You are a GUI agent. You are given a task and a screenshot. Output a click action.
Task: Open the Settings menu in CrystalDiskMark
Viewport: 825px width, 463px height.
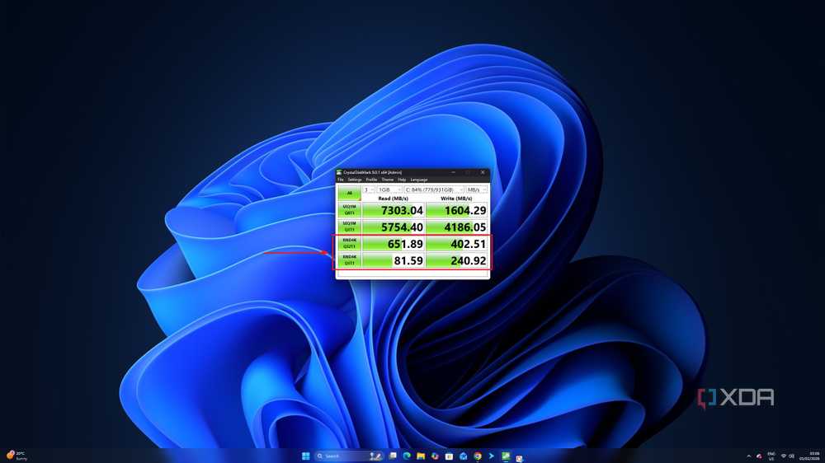[355, 180]
